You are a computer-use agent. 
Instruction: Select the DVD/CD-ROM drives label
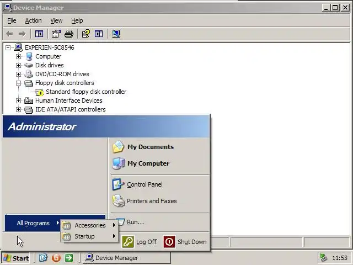62,74
